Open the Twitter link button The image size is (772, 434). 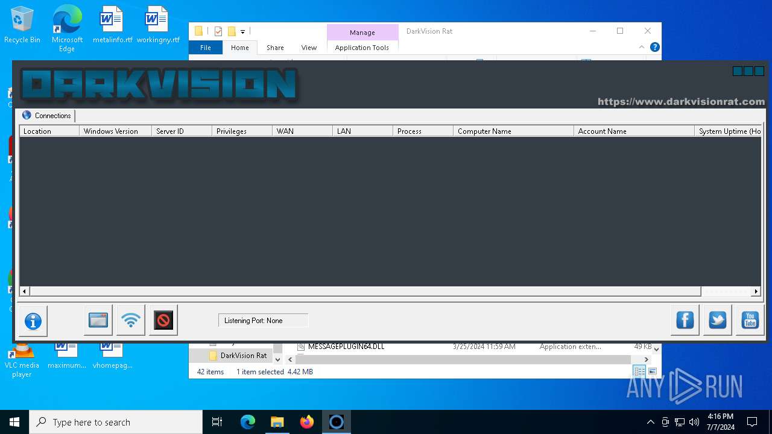click(718, 320)
